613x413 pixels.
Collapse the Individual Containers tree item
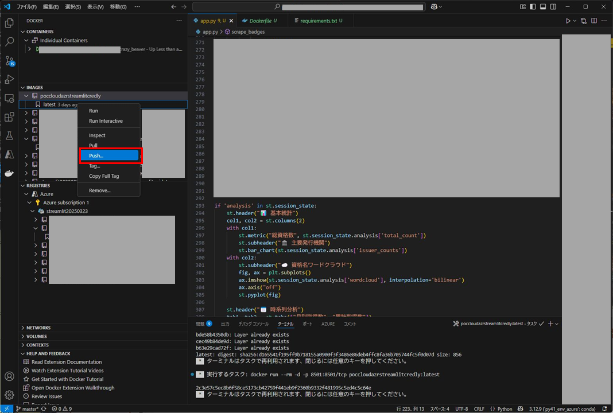pos(25,40)
